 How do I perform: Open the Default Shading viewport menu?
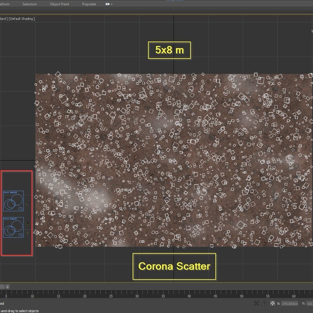click(x=22, y=19)
